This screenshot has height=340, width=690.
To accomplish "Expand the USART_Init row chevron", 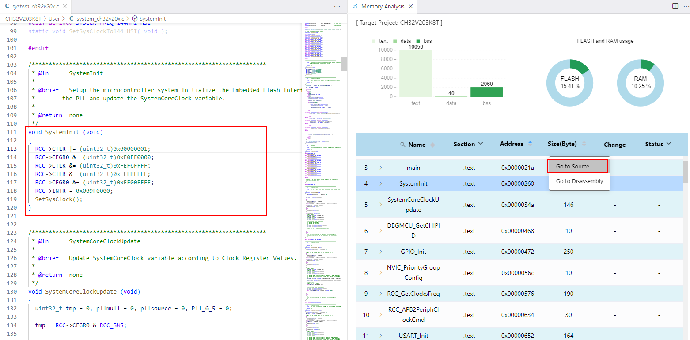I will (381, 336).
